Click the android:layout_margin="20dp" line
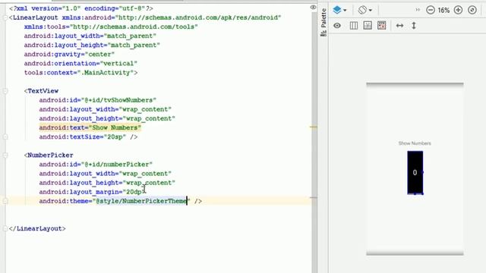Image resolution: width=486 pixels, height=273 pixels. (x=92, y=192)
